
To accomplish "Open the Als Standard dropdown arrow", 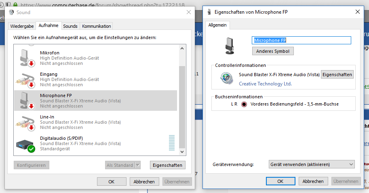I will 138,165.
